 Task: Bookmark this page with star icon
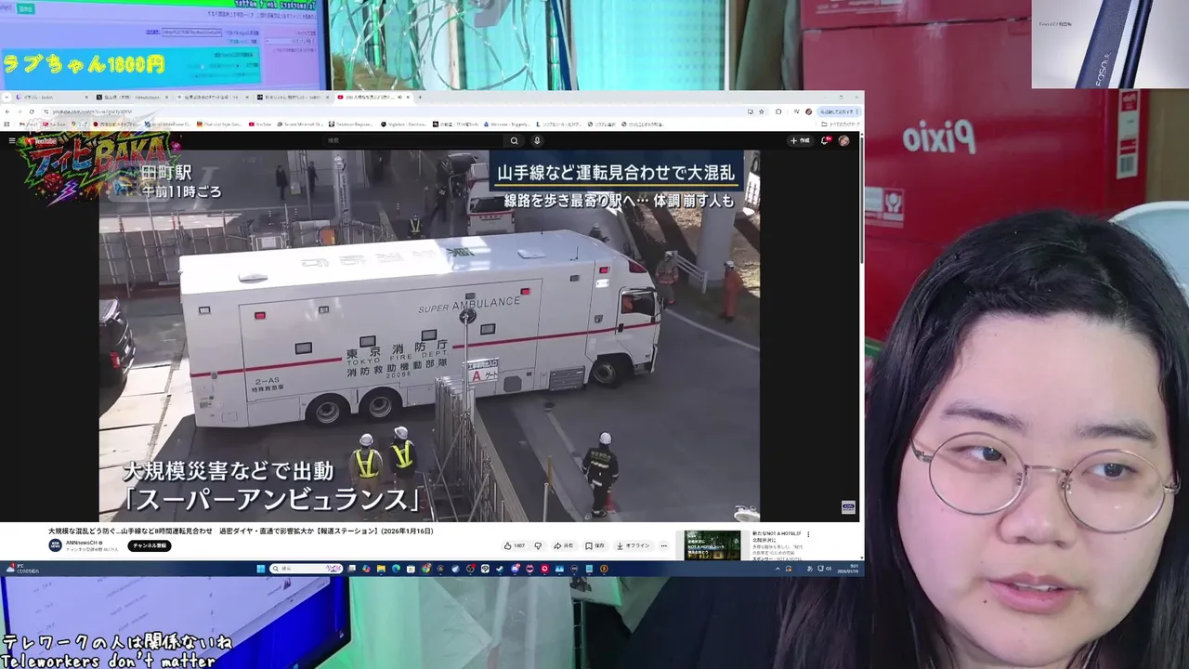(761, 111)
